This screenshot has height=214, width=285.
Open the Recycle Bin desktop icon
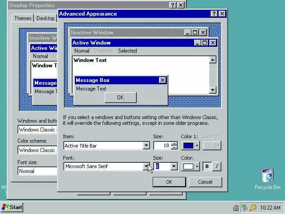[x=267, y=179]
